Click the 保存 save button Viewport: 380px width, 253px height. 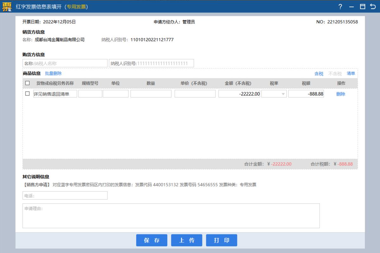pos(152,240)
